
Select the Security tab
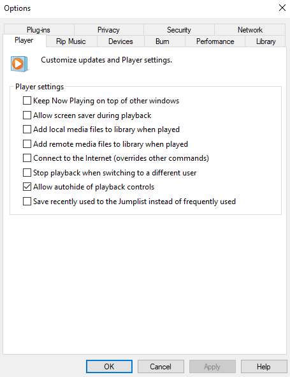pos(179,30)
